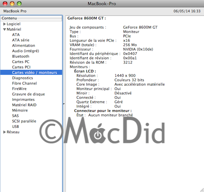Click the window resize corner grip
The image size is (204, 192).
click(x=202, y=190)
